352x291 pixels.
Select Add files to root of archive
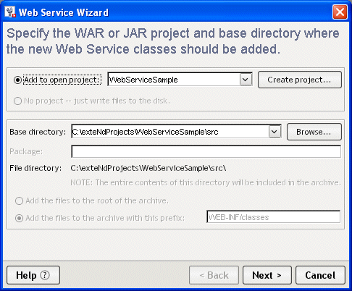pos(19,201)
